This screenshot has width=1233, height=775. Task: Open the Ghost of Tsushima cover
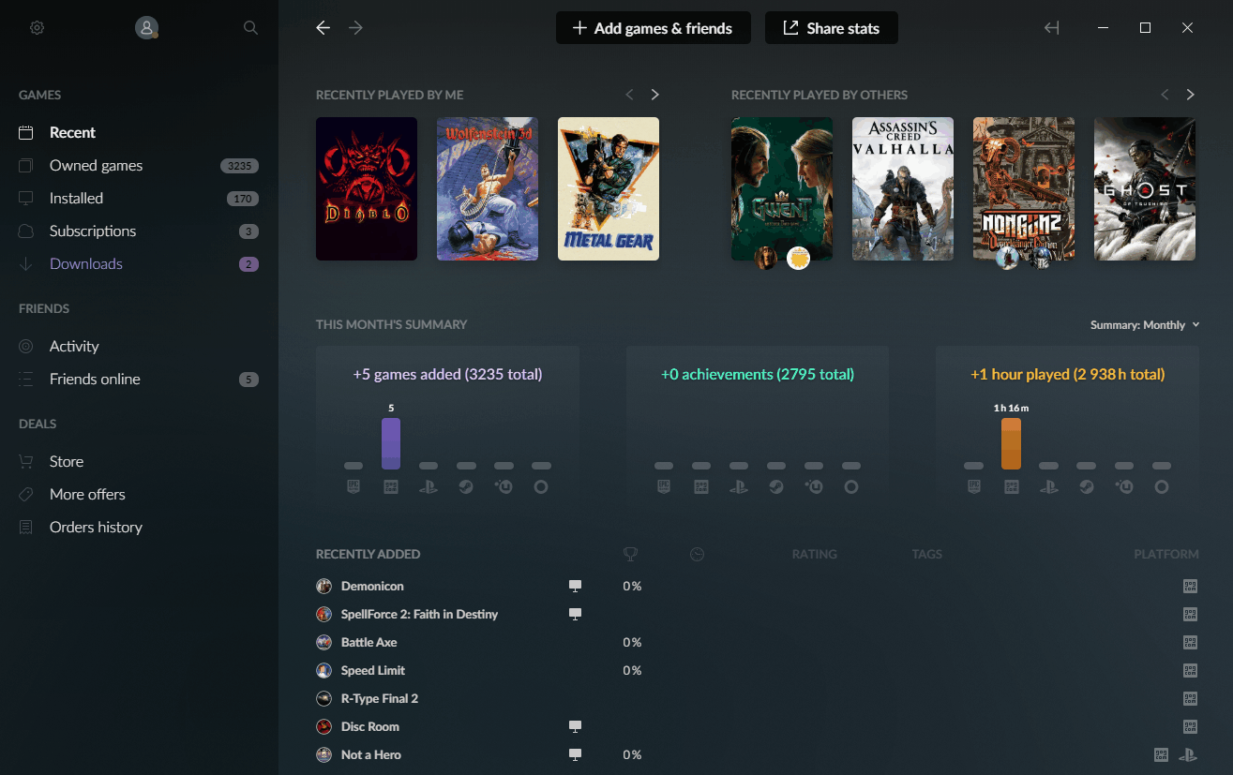point(1145,188)
